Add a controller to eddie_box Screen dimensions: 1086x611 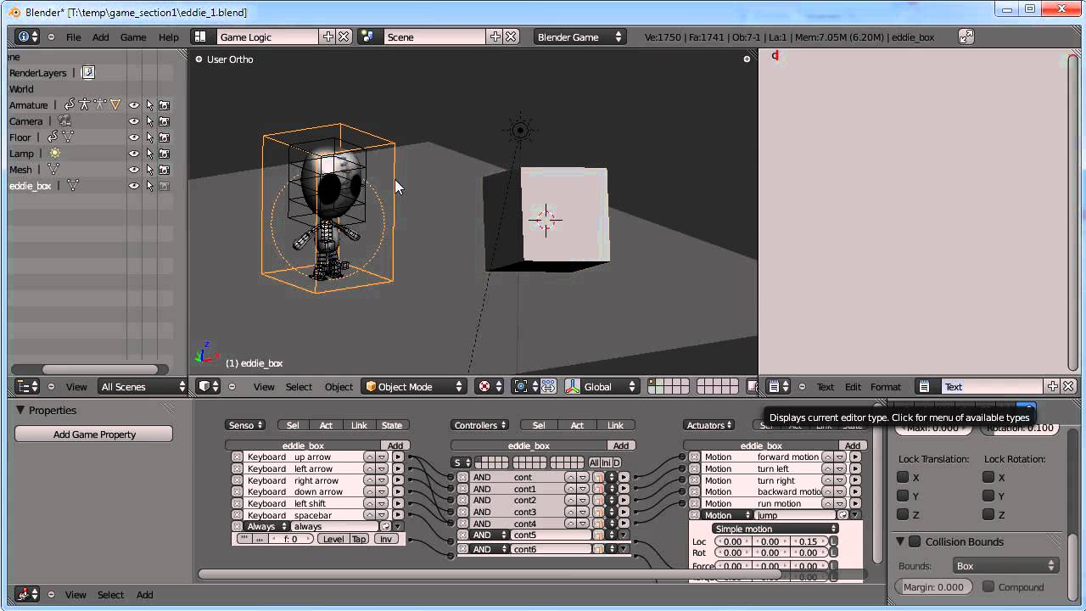[x=621, y=446]
